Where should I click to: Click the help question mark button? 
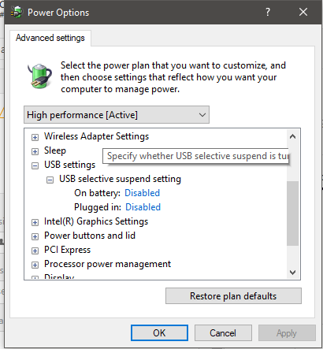(x=268, y=12)
